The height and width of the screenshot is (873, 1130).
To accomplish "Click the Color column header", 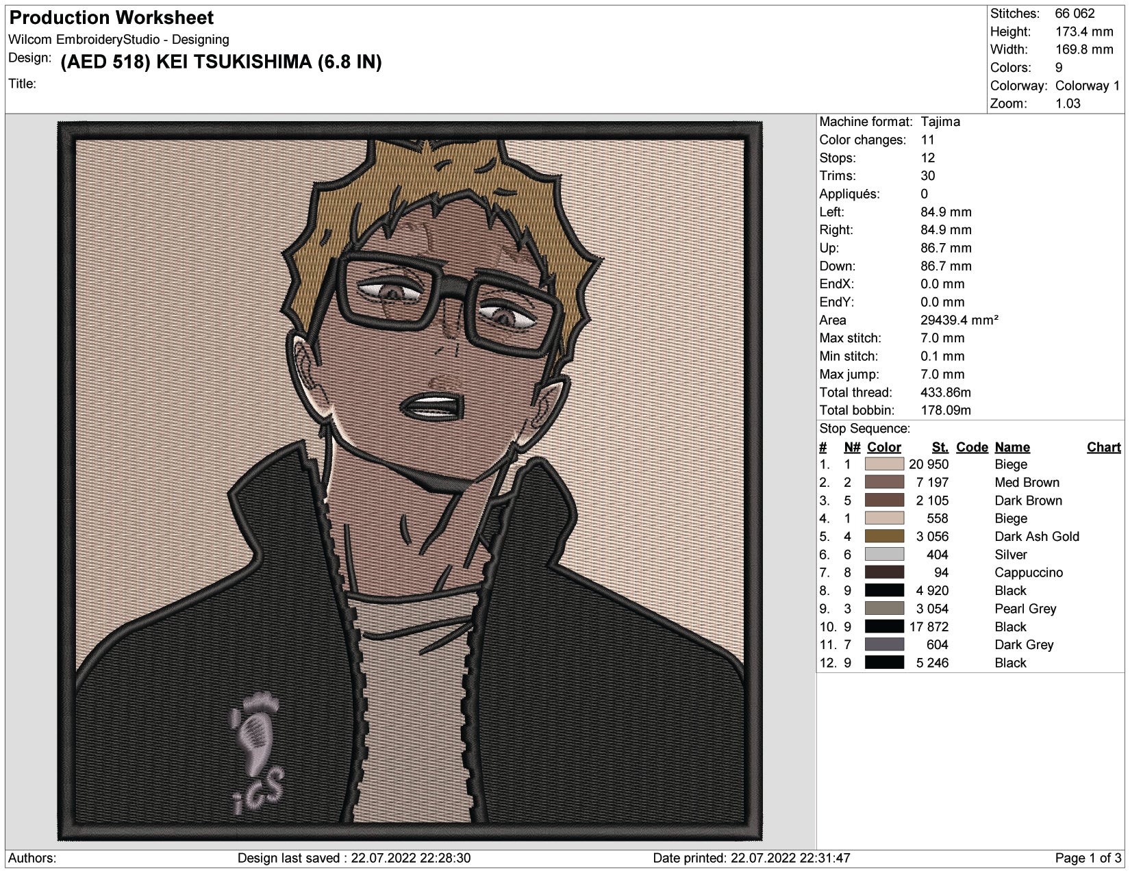I will [883, 447].
